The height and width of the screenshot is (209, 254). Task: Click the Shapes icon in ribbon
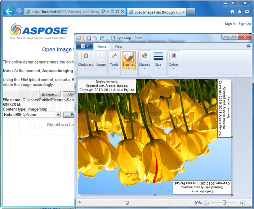[144, 56]
